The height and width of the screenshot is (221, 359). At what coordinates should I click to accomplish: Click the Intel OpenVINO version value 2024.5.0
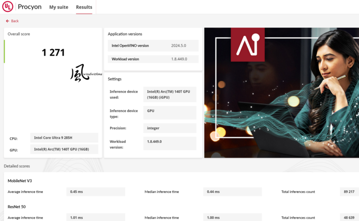[x=178, y=46]
